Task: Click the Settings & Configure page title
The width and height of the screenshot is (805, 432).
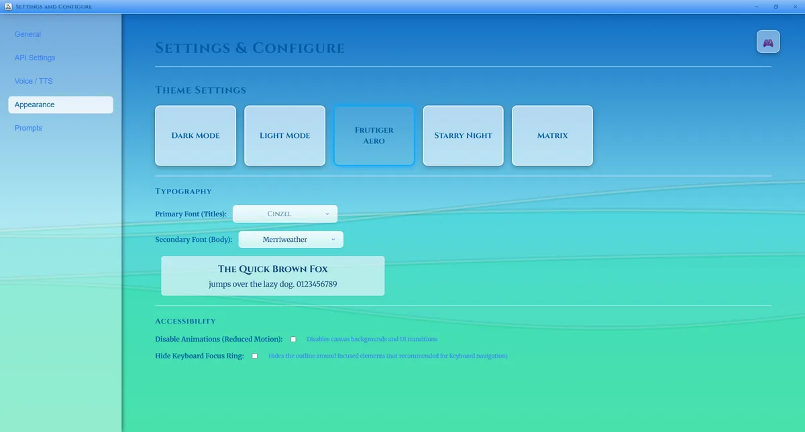Action: coord(250,48)
